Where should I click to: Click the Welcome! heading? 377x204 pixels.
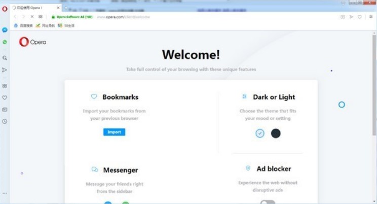[191, 55]
